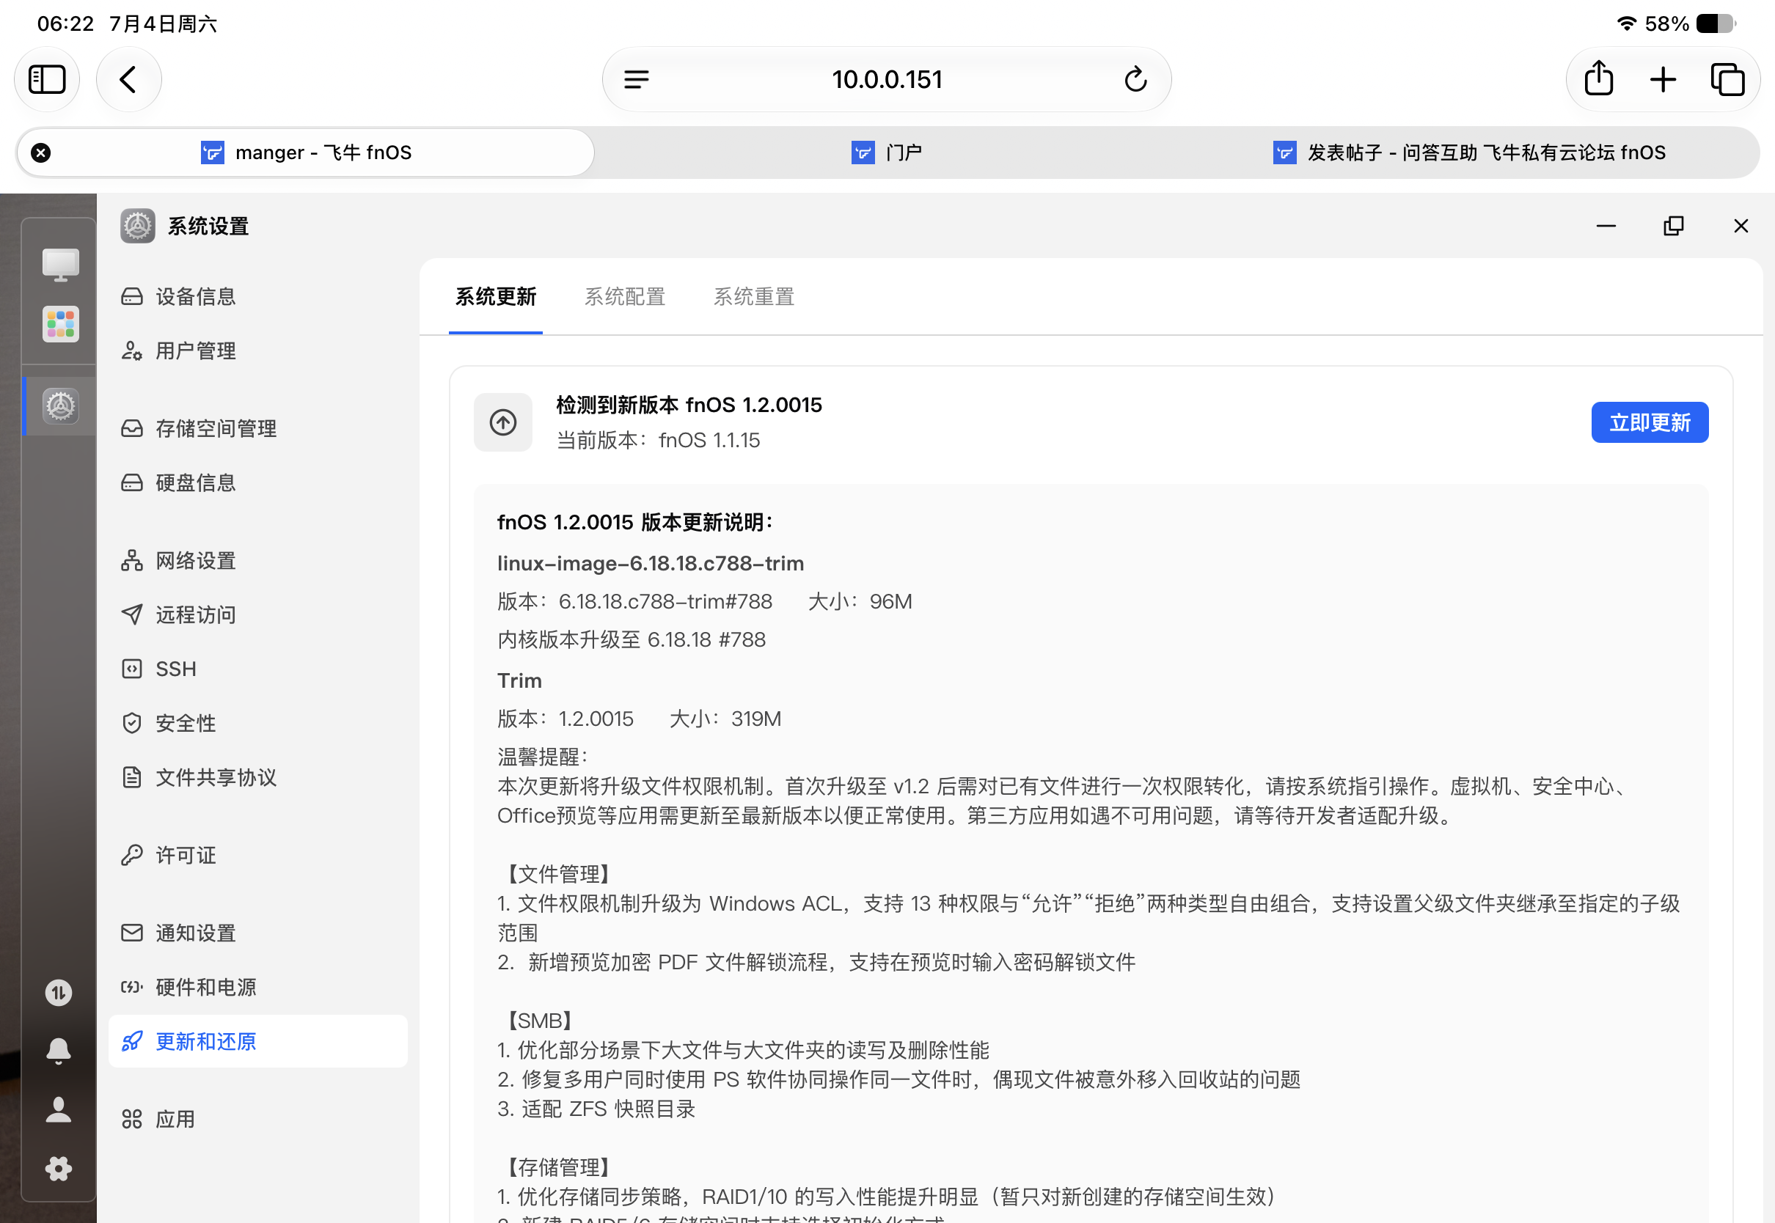
Task: Add a new browser tab with plus icon
Action: point(1663,79)
